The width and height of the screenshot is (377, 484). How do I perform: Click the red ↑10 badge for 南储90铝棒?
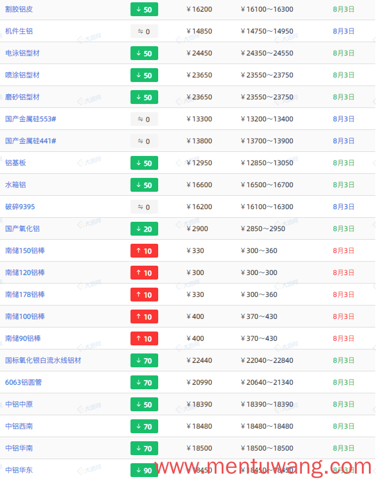(144, 338)
